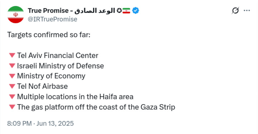Viewport: 258px width, 134px height.
Task: Open the Iranian flag profile avatar
Action: click(x=16, y=15)
